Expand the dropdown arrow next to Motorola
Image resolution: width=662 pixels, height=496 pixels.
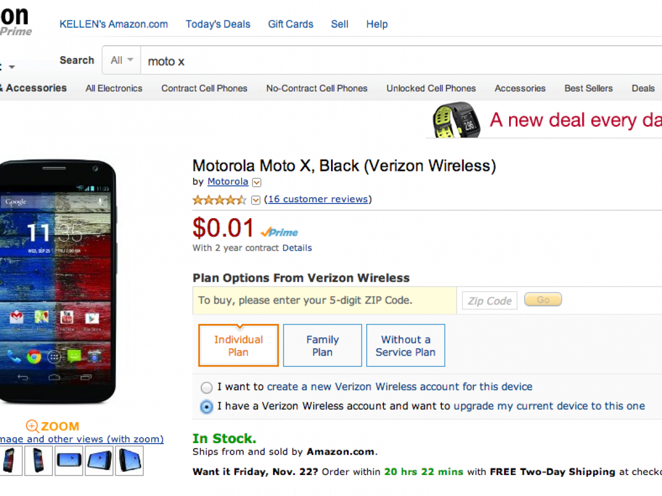click(257, 182)
